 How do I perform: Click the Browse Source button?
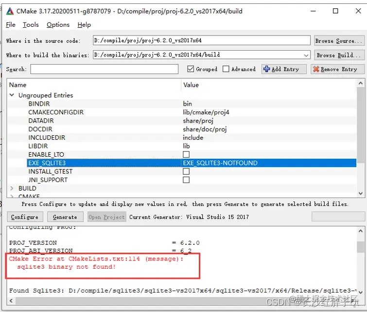(x=339, y=41)
